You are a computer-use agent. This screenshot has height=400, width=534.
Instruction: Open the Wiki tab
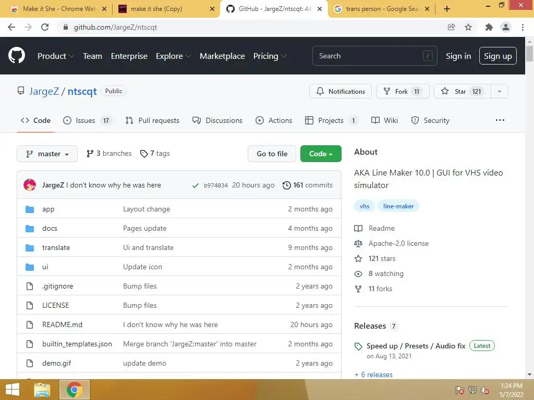[384, 120]
